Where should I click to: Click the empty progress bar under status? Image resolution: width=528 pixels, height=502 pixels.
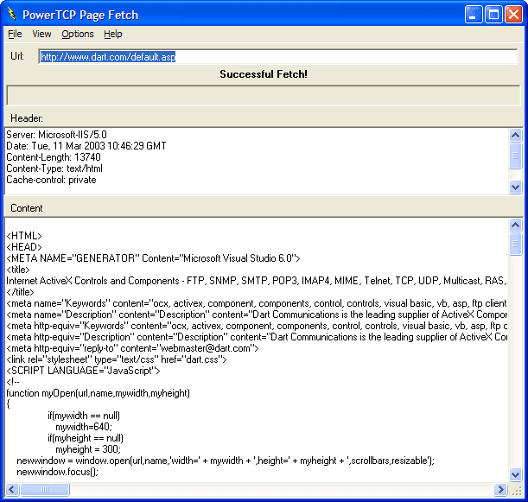(x=264, y=96)
